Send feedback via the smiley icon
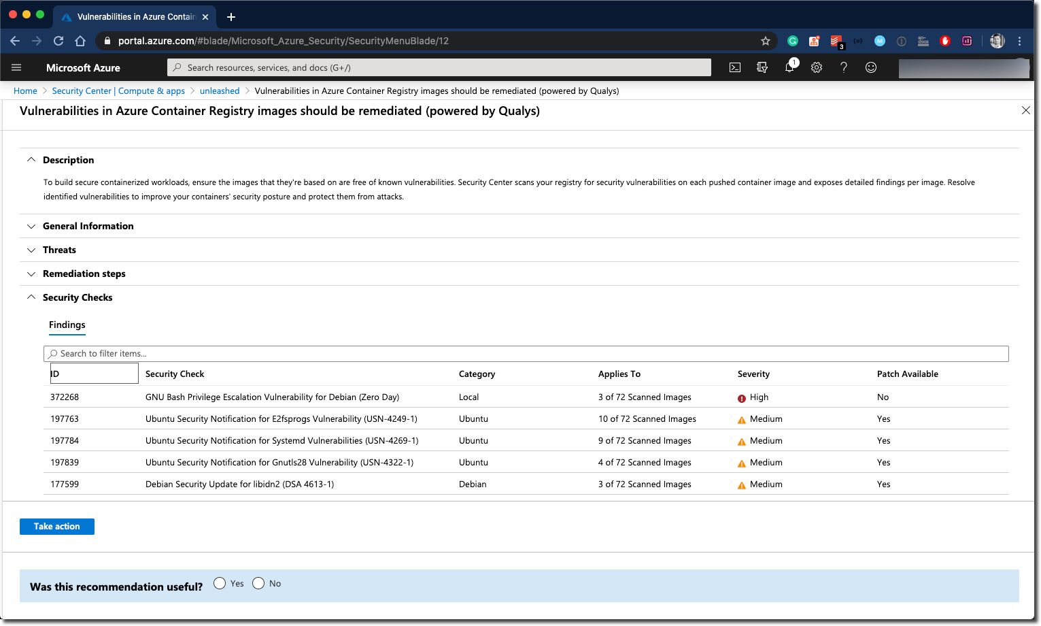Screen dimensions: 1041x626 coord(871,67)
